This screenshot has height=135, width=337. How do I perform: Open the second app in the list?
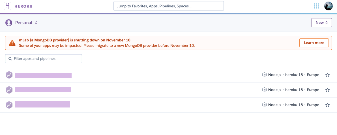pyautogui.click(x=43, y=90)
